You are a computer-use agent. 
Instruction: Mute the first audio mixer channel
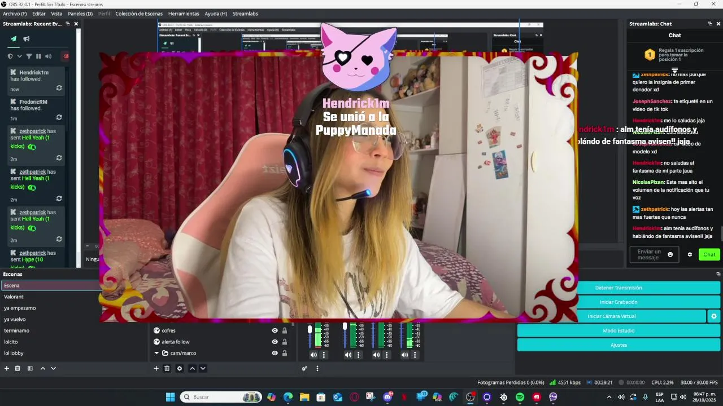[x=313, y=355]
